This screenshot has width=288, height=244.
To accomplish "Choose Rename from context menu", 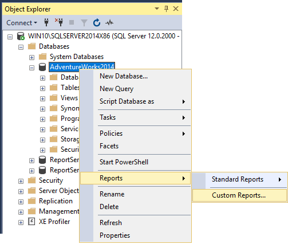I will click(x=136, y=194).
